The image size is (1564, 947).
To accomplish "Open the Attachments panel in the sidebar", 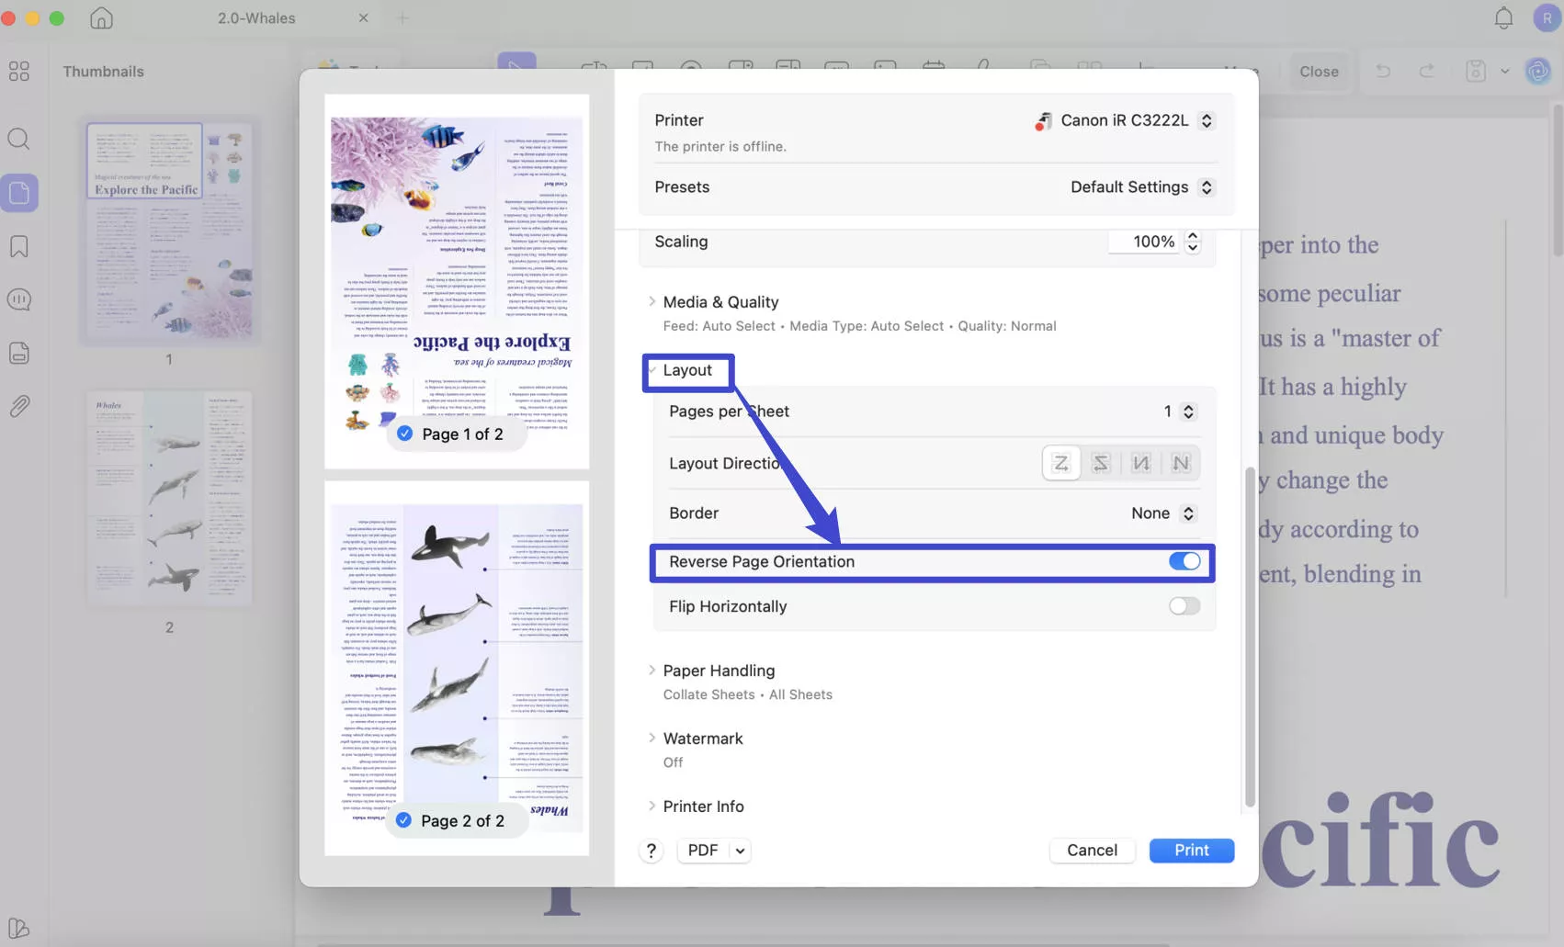I will 18,406.
